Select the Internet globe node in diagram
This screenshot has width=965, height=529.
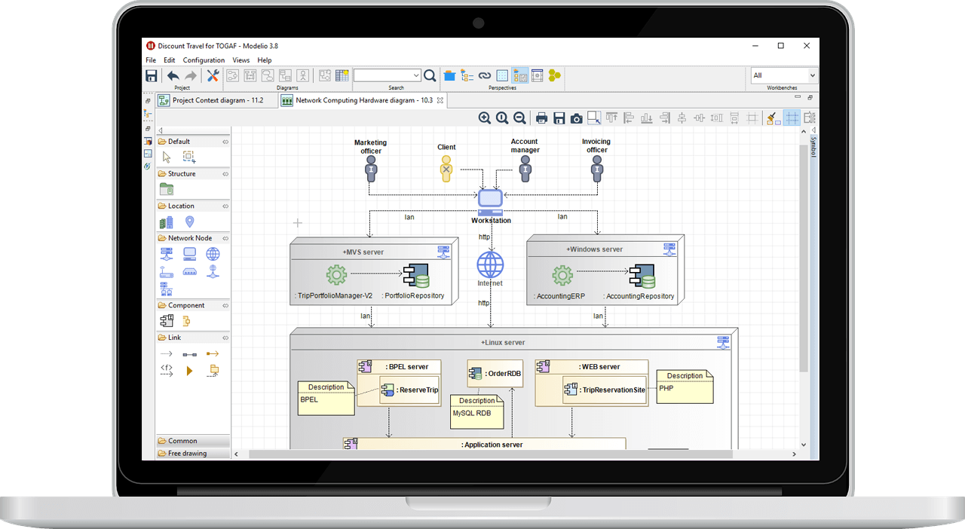click(x=490, y=264)
